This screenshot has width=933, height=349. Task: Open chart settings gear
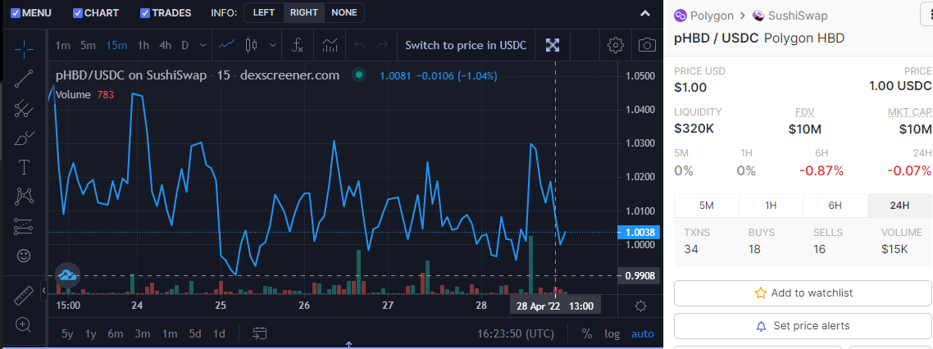point(616,45)
